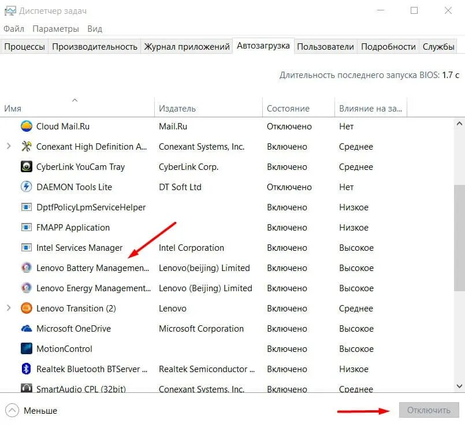Select the MotionControl entry name
The width and height of the screenshot is (465, 427).
[x=64, y=348]
